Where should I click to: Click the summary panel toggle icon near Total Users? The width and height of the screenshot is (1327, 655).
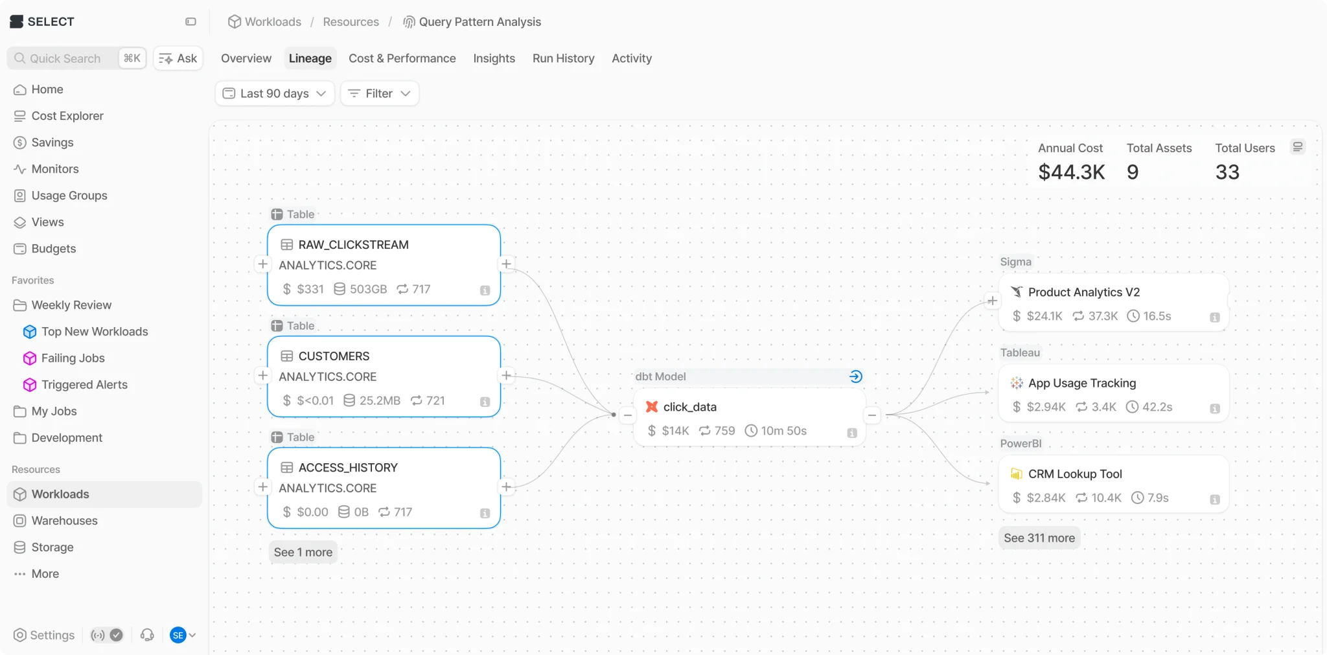point(1297,147)
